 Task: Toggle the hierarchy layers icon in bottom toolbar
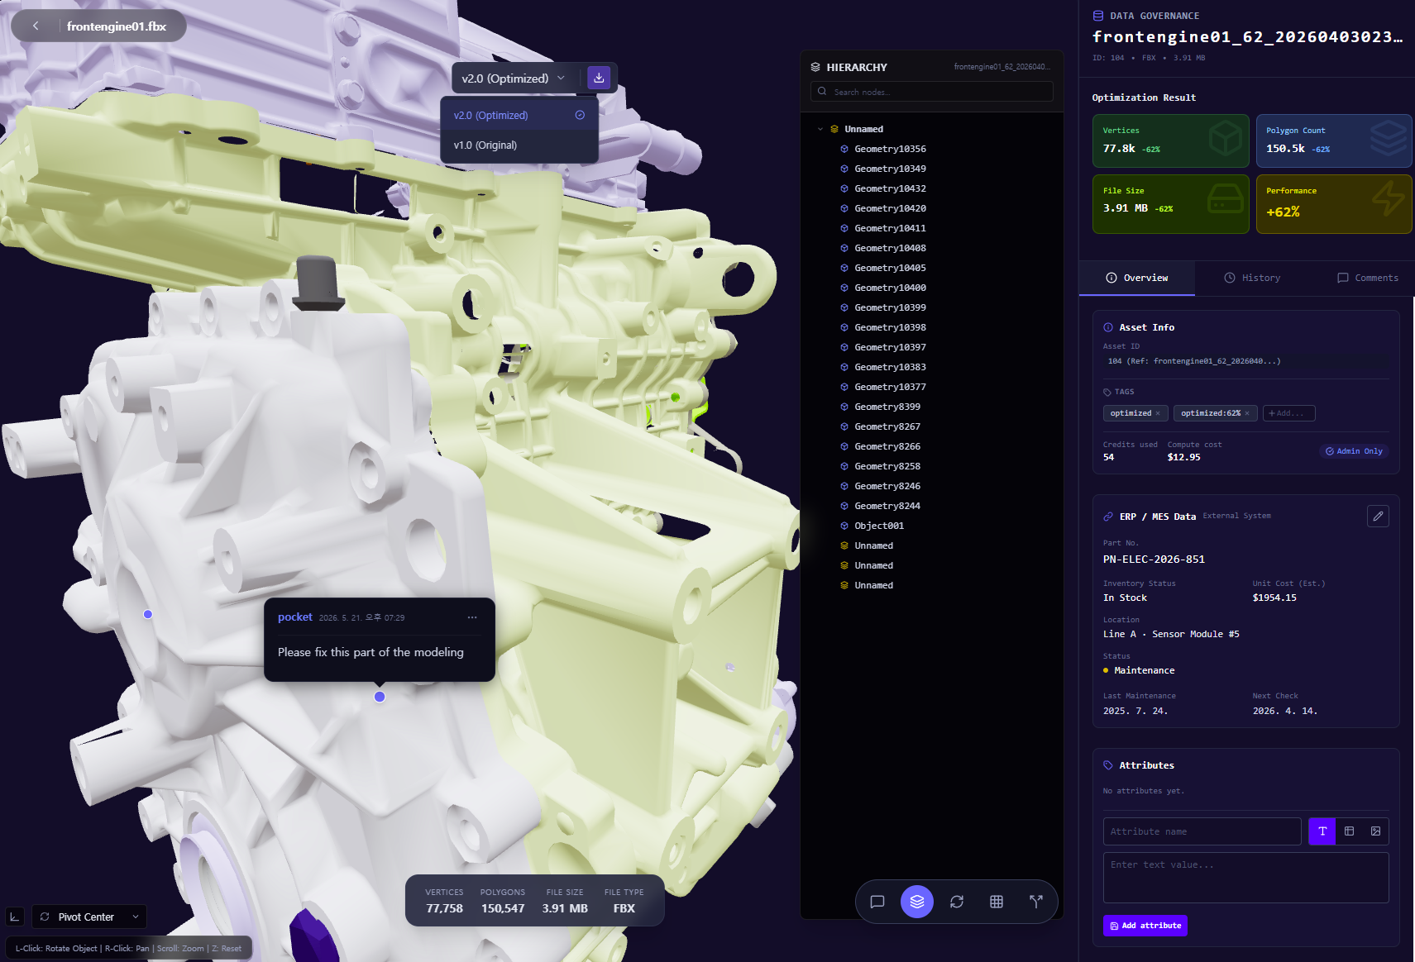tap(917, 902)
